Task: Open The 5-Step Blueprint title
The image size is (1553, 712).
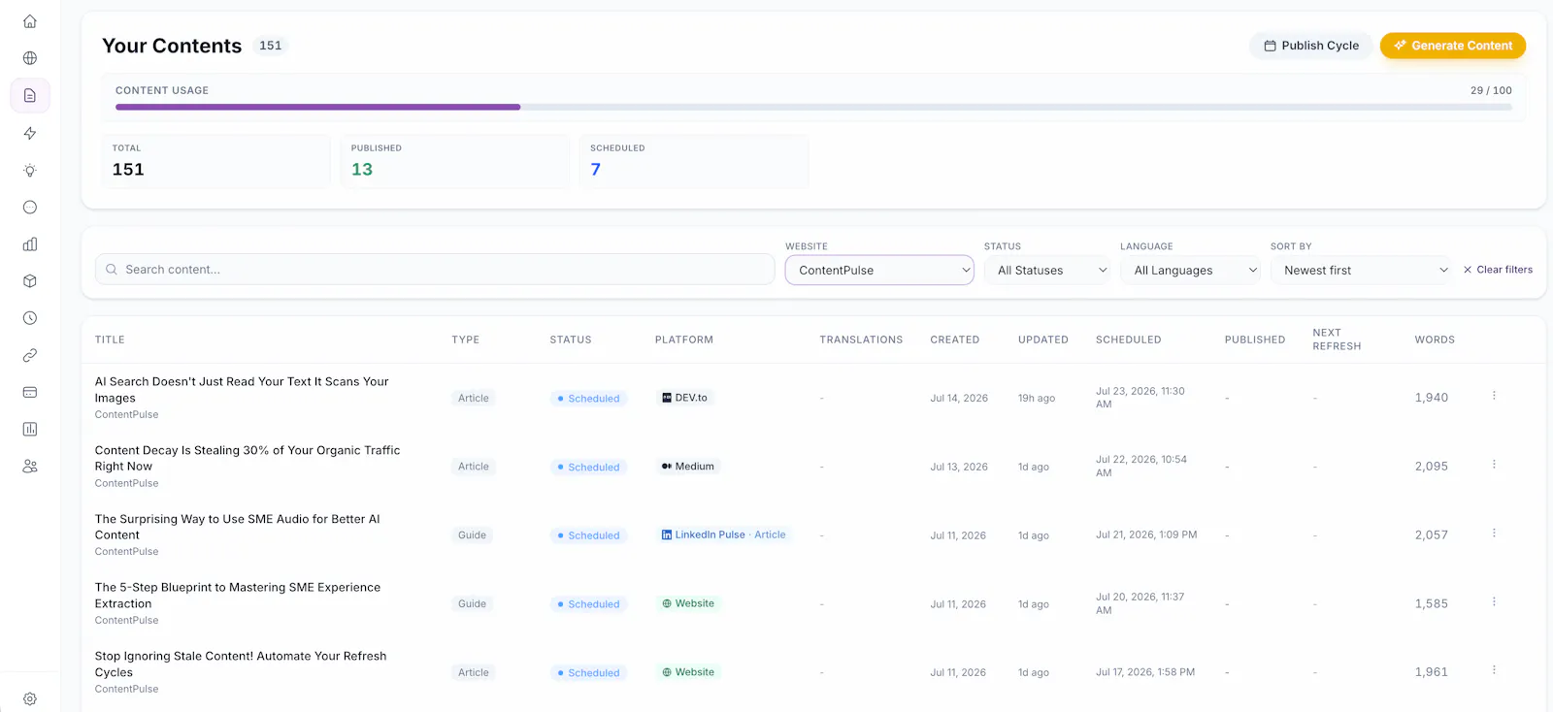Action: (238, 596)
